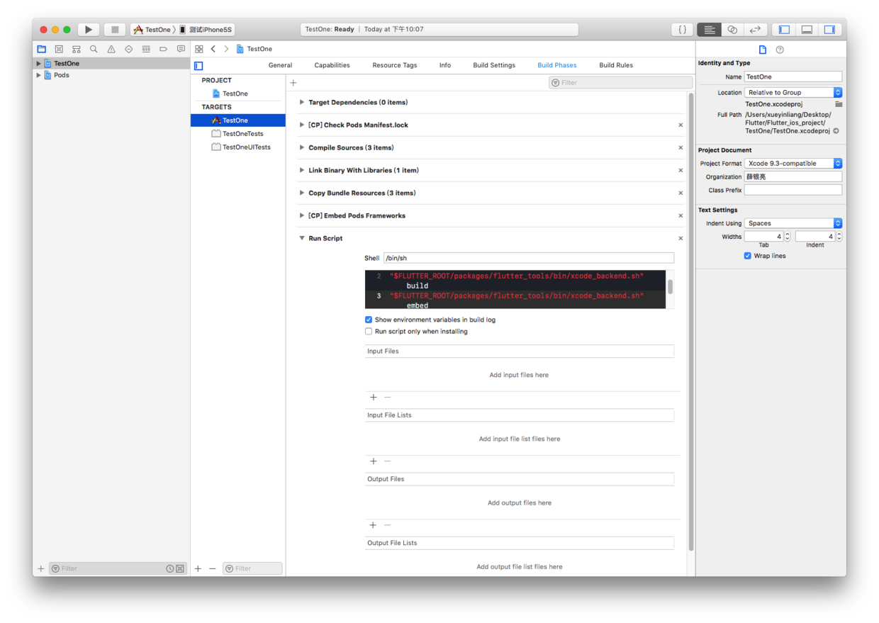Expand the TestOne project in the navigator

(39, 63)
